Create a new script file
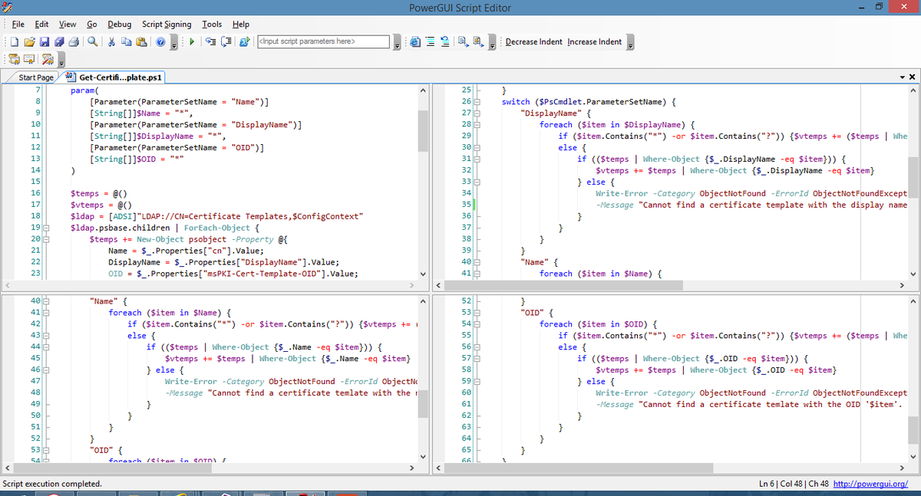 coord(14,41)
